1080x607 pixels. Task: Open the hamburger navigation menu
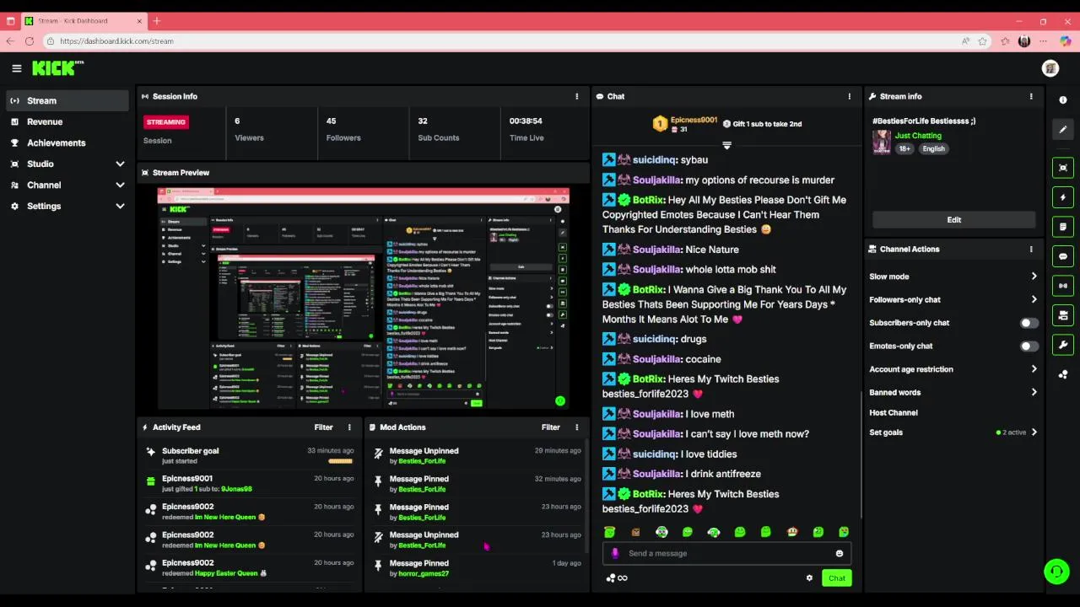click(16, 68)
